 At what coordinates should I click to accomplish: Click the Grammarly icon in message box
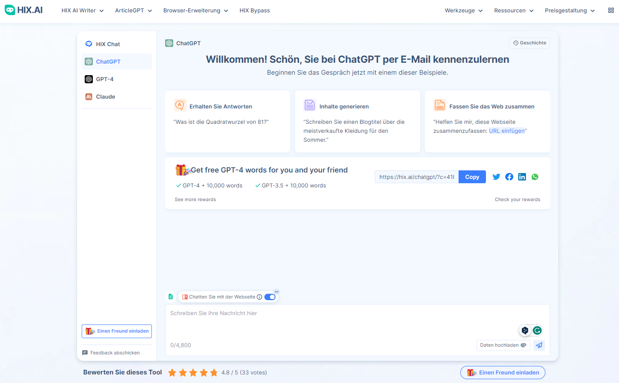pos(537,330)
